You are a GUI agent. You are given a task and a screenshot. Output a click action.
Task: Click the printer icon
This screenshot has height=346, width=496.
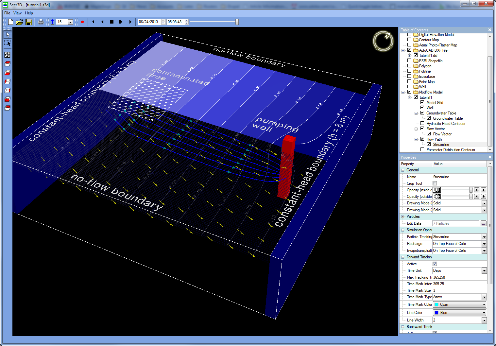click(x=41, y=22)
